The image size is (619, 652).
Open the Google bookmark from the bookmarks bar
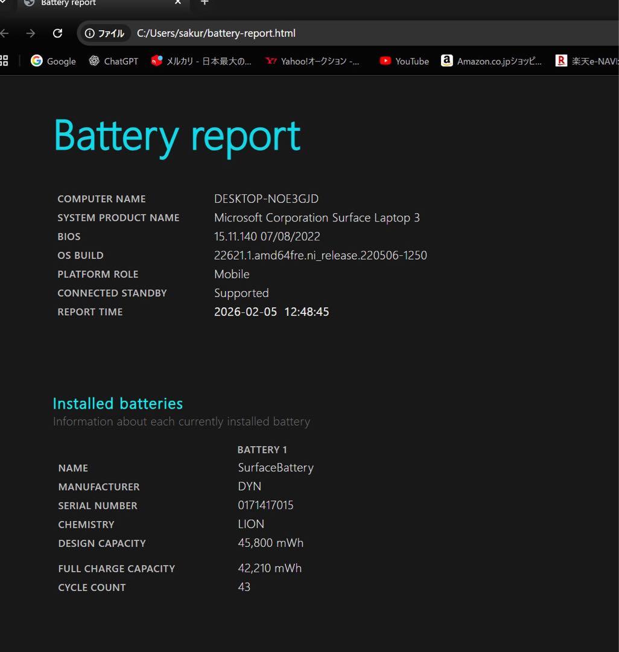pyautogui.click(x=53, y=61)
